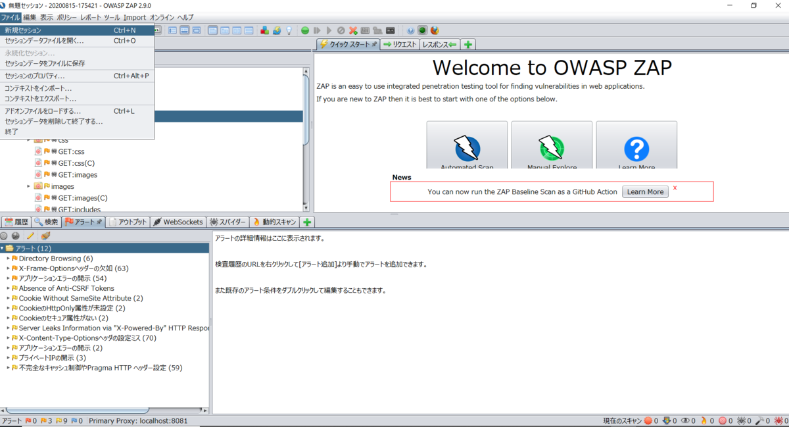Click the broom icon to delete all alerts

point(45,235)
